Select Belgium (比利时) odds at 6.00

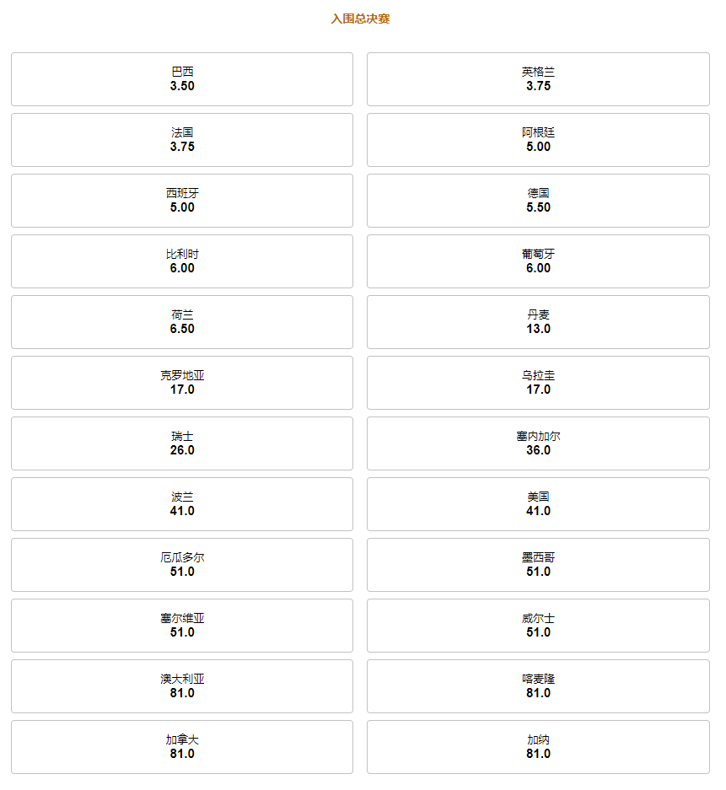click(181, 261)
